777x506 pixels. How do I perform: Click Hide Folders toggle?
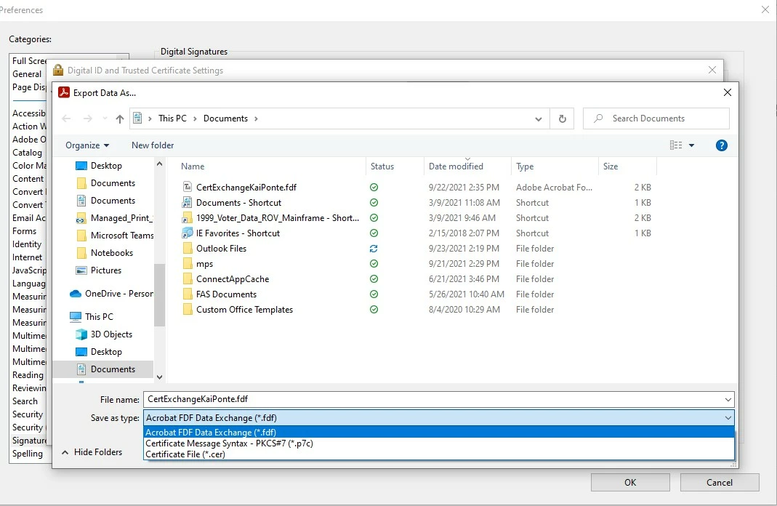coord(92,452)
